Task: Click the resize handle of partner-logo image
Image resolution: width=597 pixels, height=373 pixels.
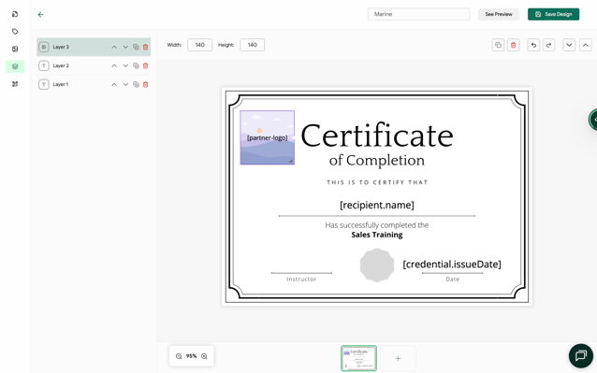Action: tap(291, 161)
